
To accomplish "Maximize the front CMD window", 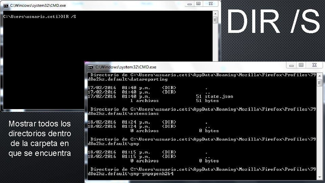I will tap(301, 65).
